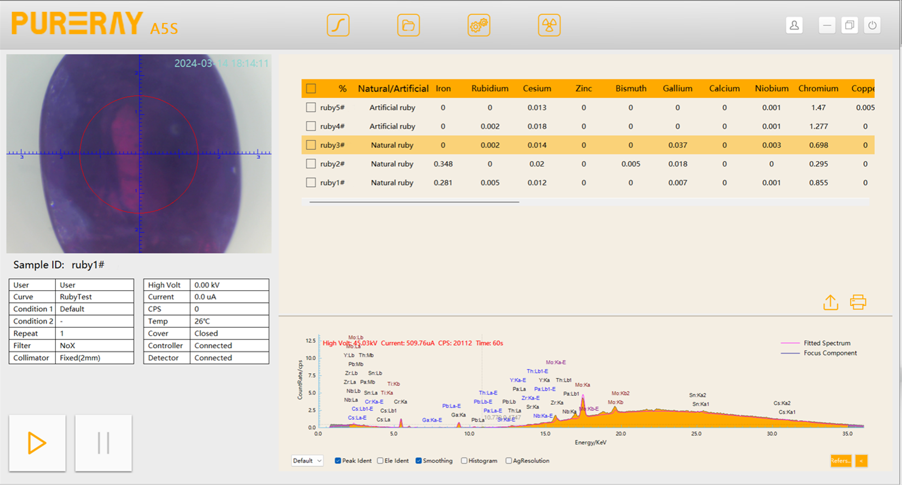Collapse panel with the orange arrow button
Screen dimensions: 902x485
[861, 461]
